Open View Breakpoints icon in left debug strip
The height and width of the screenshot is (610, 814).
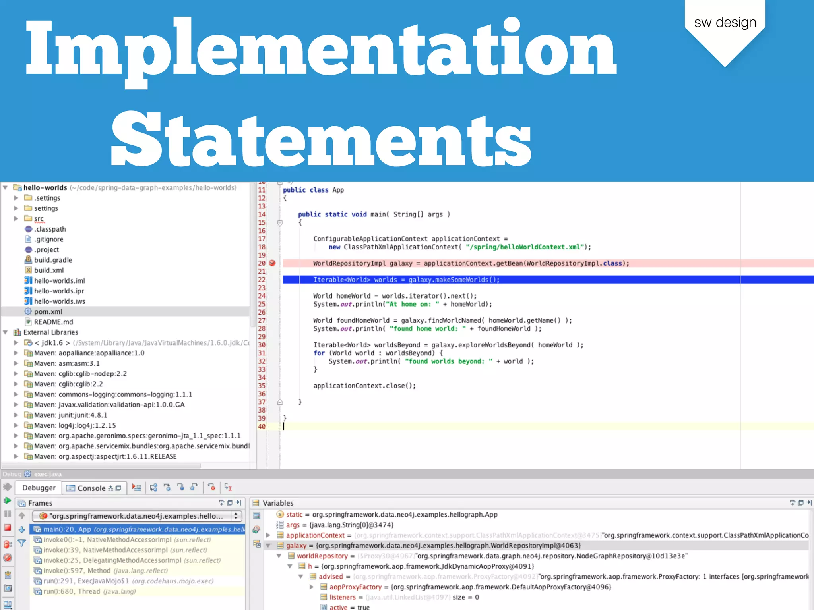(8, 544)
